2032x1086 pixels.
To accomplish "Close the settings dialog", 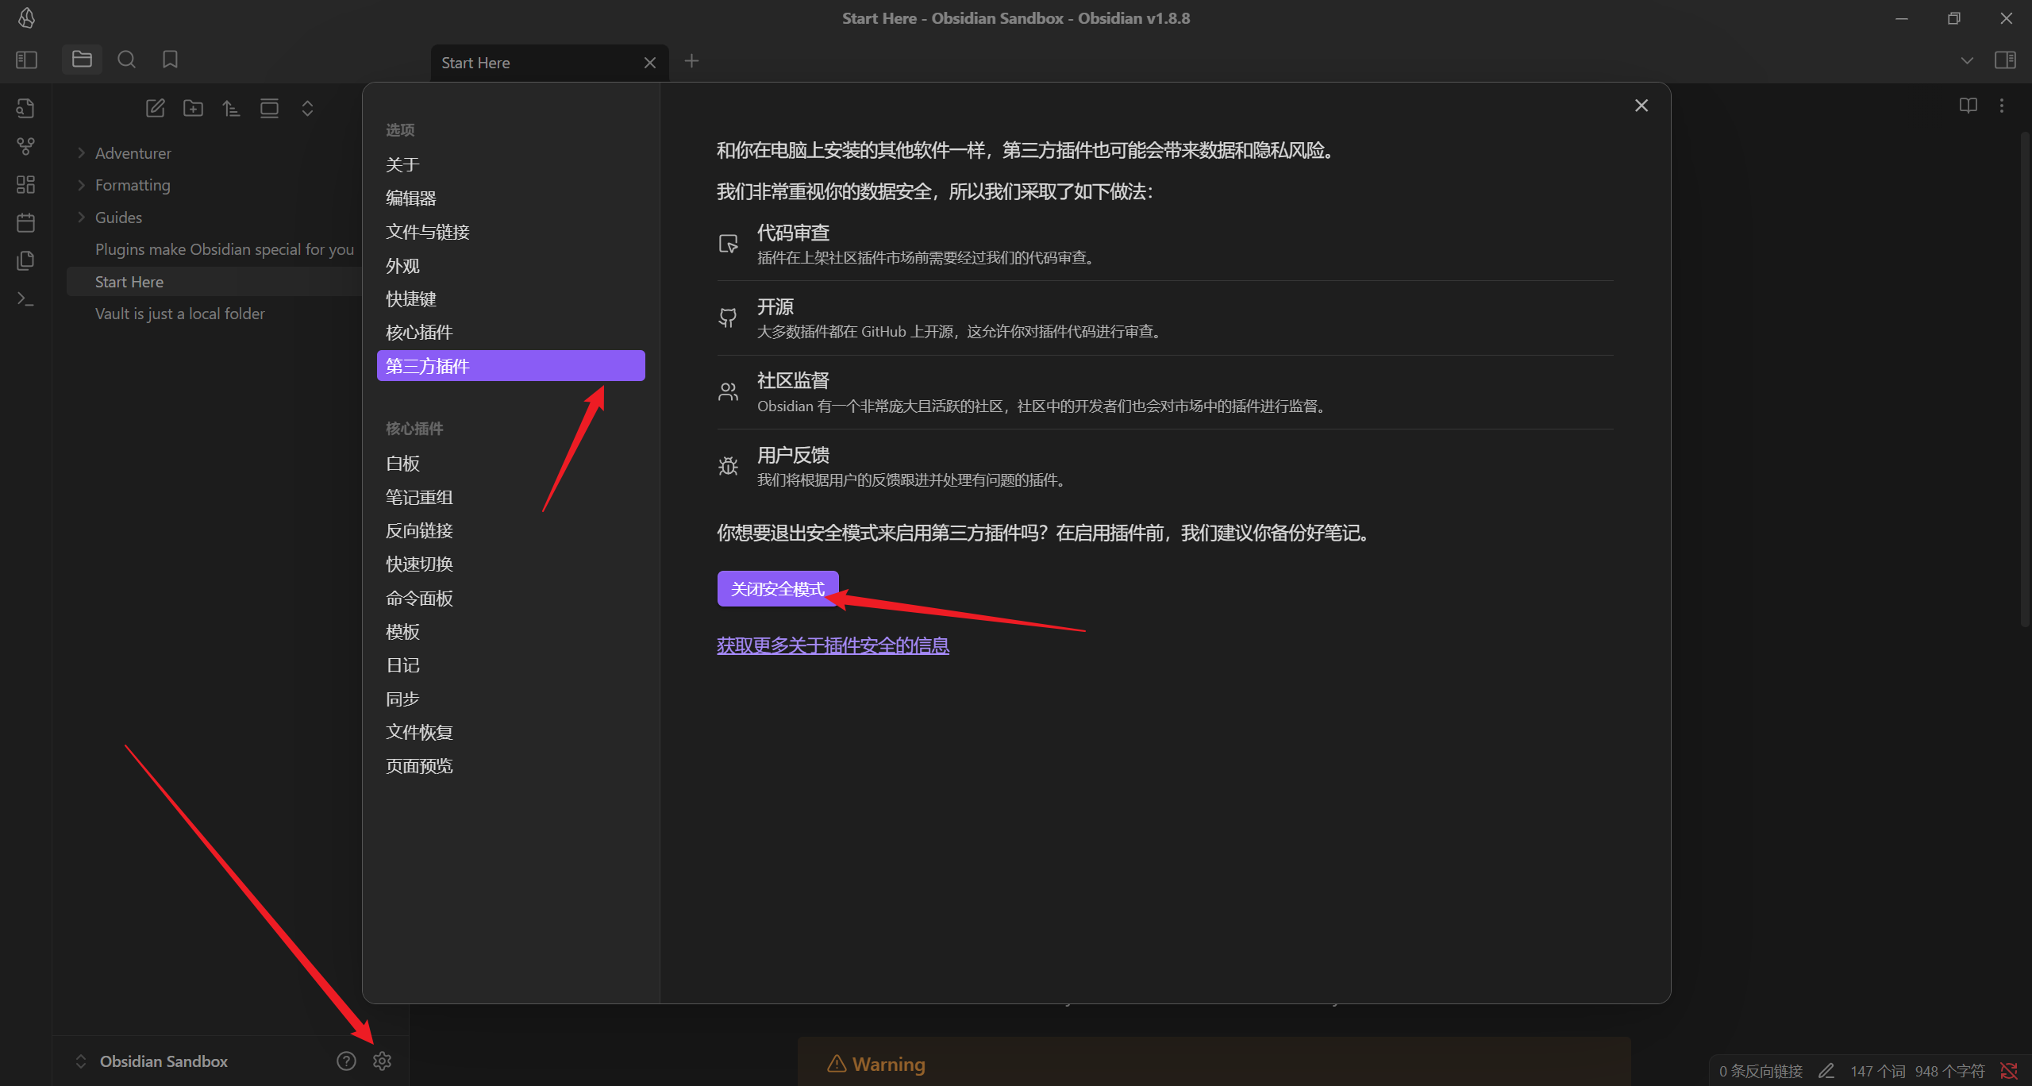I will point(1641,106).
